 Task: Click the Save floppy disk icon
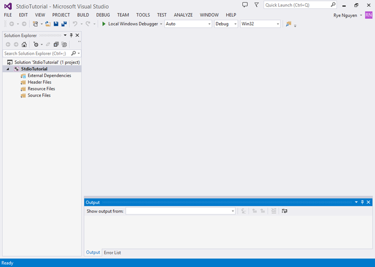56,24
